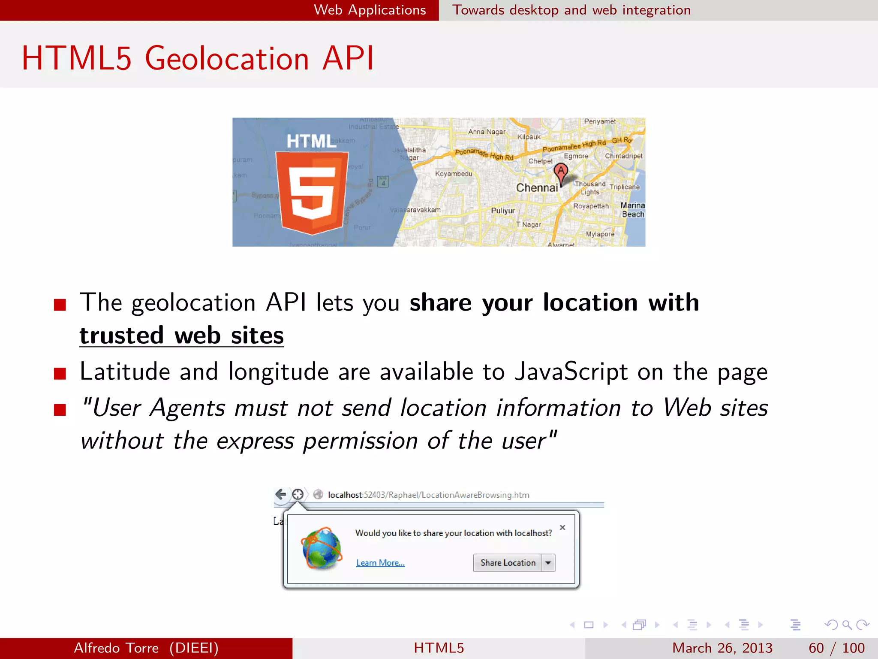Click the 'Would you like to share your location' prompt
Viewport: 878px width, 659px height.
[x=454, y=533]
